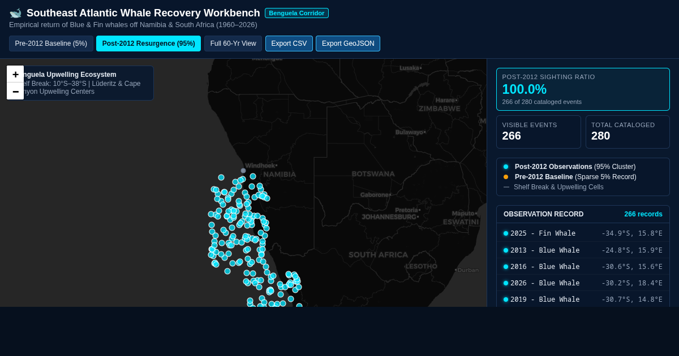Screen dimensions: 679x356
Task: Switch to Pre-2012 Baseline (5%) view
Action: [51, 44]
